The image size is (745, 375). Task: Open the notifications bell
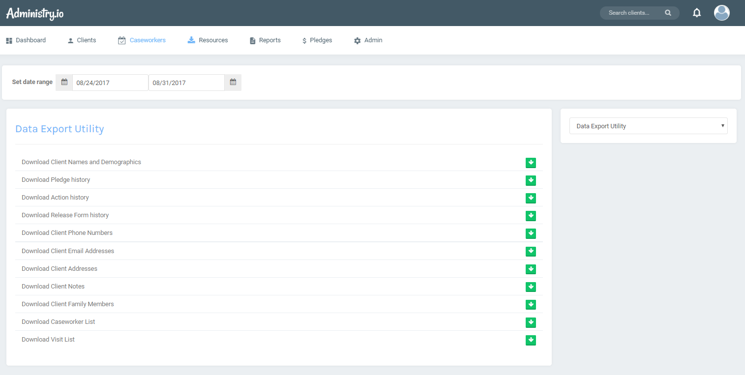pos(696,13)
